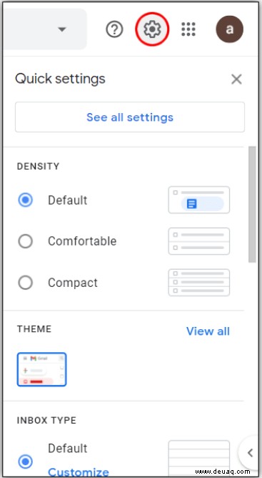Expand the search options dropdown arrow
The height and width of the screenshot is (478, 262).
tap(62, 29)
